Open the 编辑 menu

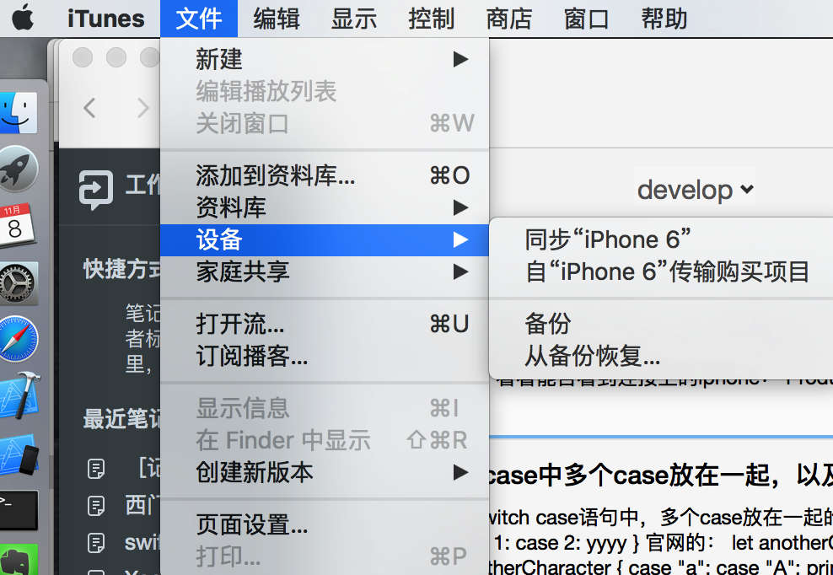pos(277,19)
